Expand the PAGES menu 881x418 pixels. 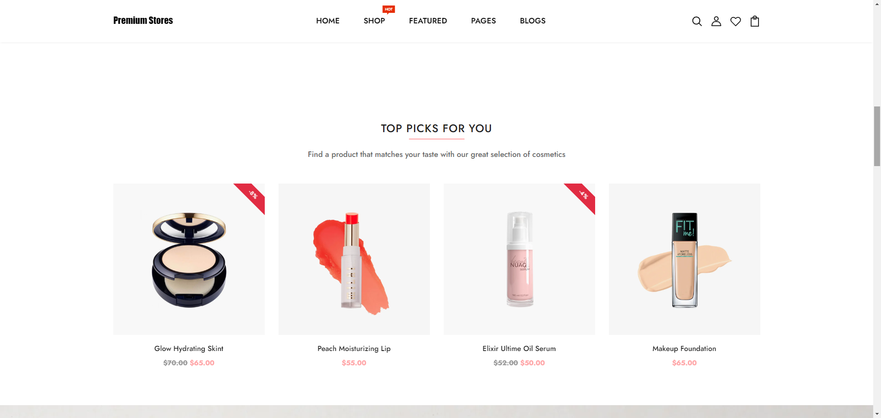tap(483, 21)
